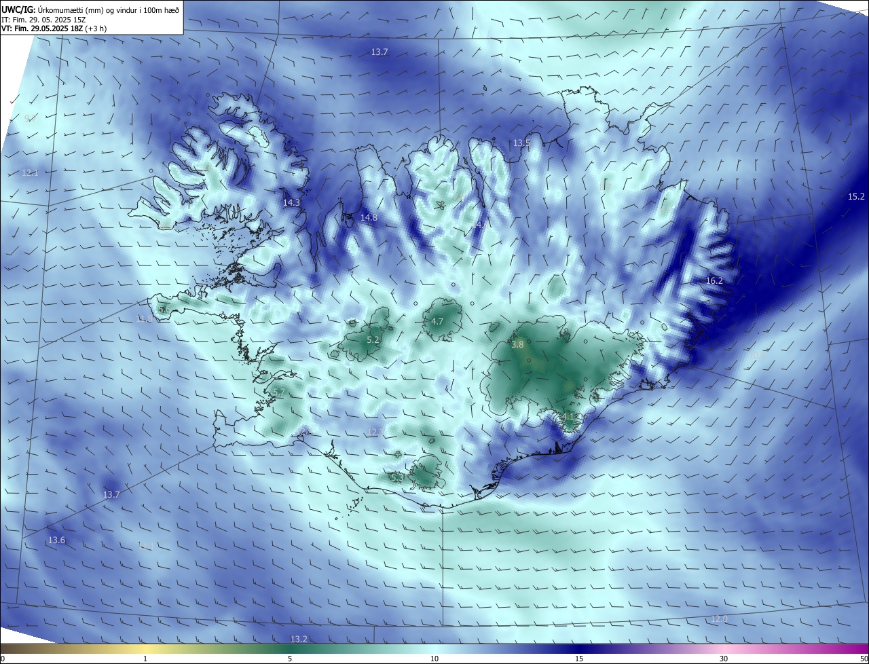The height and width of the screenshot is (664, 869).
Task: Click the "30" tick on the colour scale
Action: (x=724, y=659)
